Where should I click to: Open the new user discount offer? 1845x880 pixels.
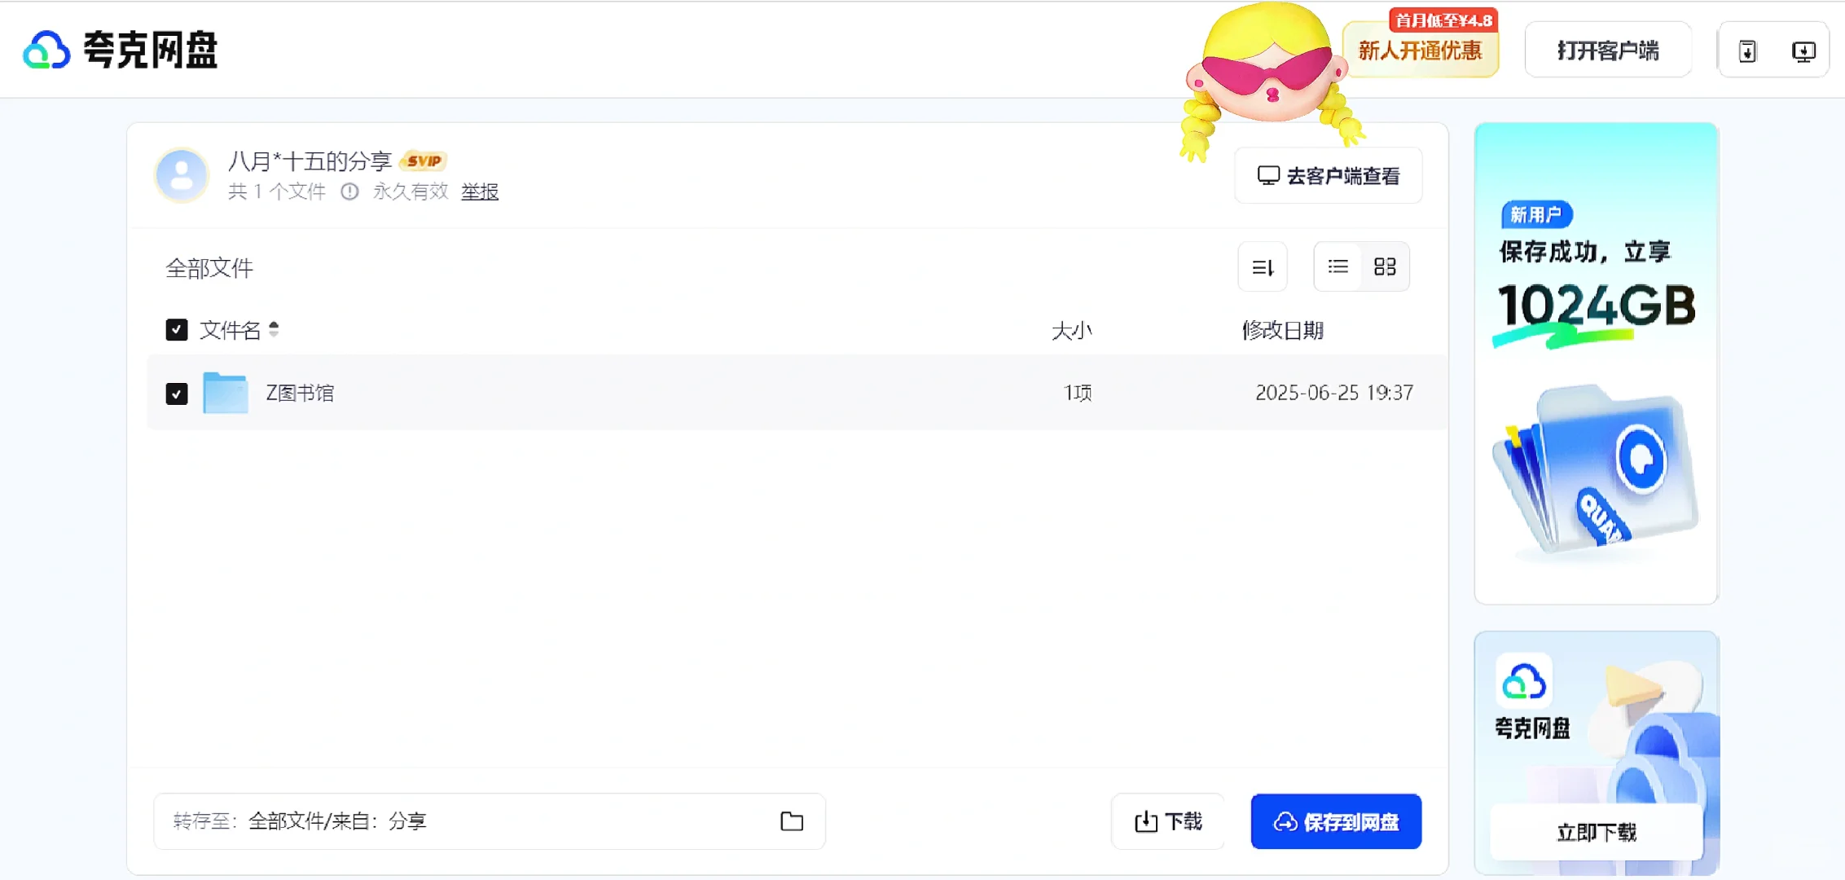click(x=1420, y=51)
